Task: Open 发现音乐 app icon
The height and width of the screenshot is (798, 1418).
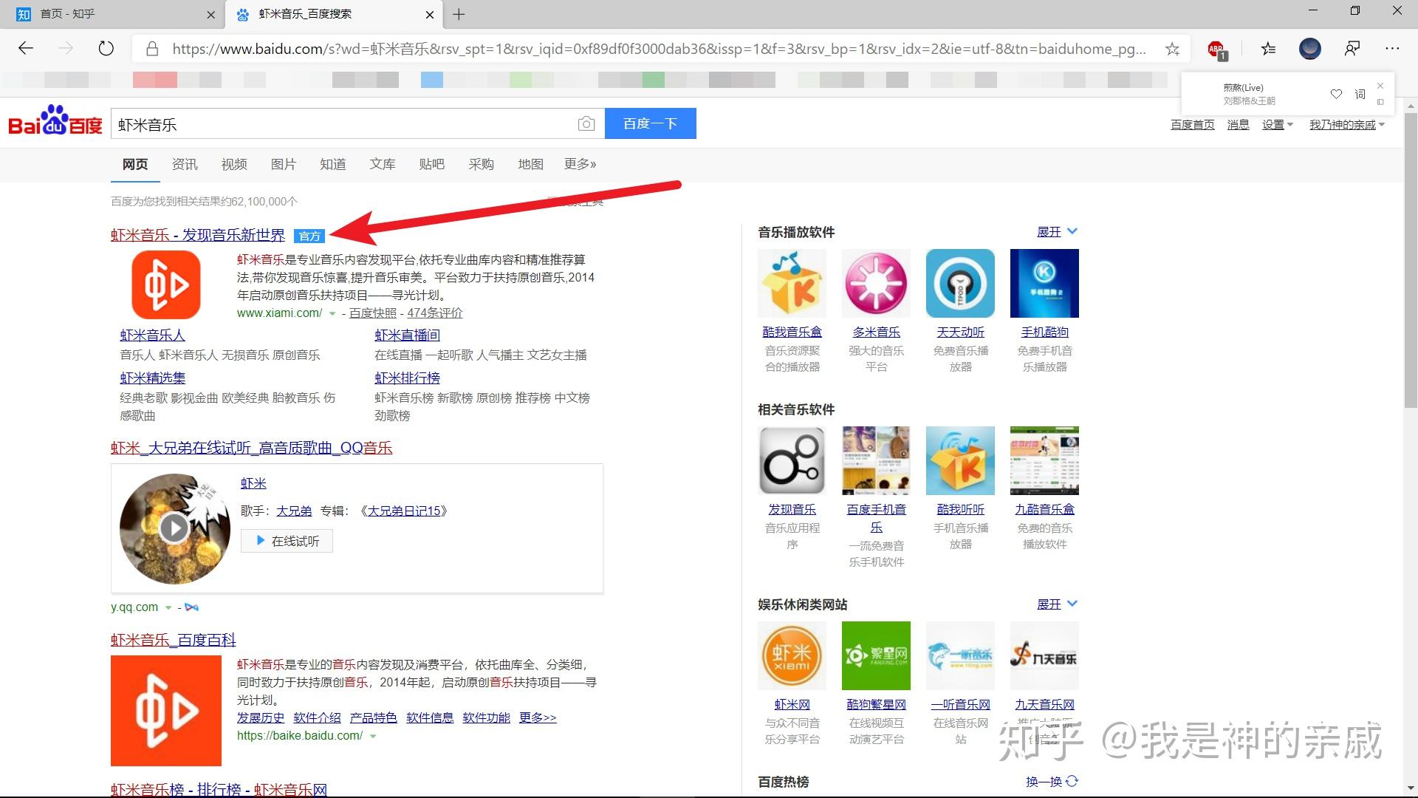Action: [792, 460]
